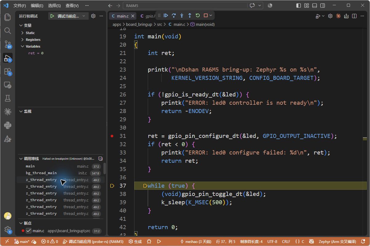This screenshot has width=370, height=246.
Task: Restart the debug session
Action: click(x=198, y=15)
